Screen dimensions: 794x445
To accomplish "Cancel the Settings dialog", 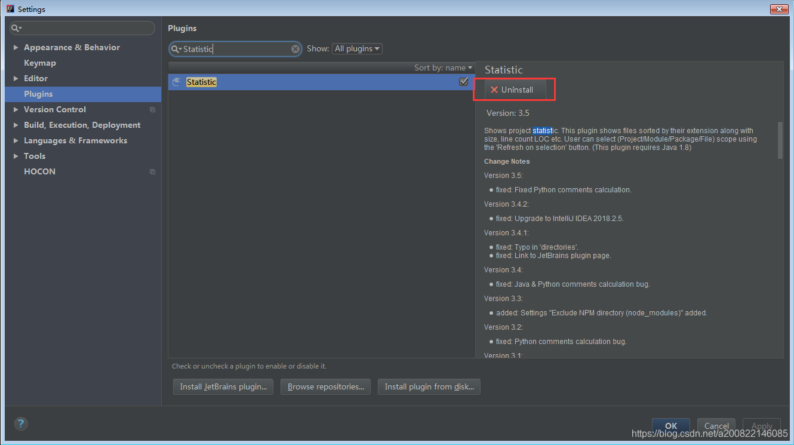I will (x=716, y=426).
